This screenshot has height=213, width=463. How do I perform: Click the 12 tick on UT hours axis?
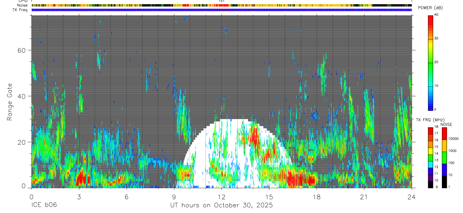click(x=222, y=196)
